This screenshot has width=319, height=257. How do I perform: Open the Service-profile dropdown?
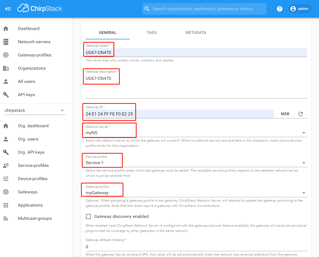click(304, 163)
